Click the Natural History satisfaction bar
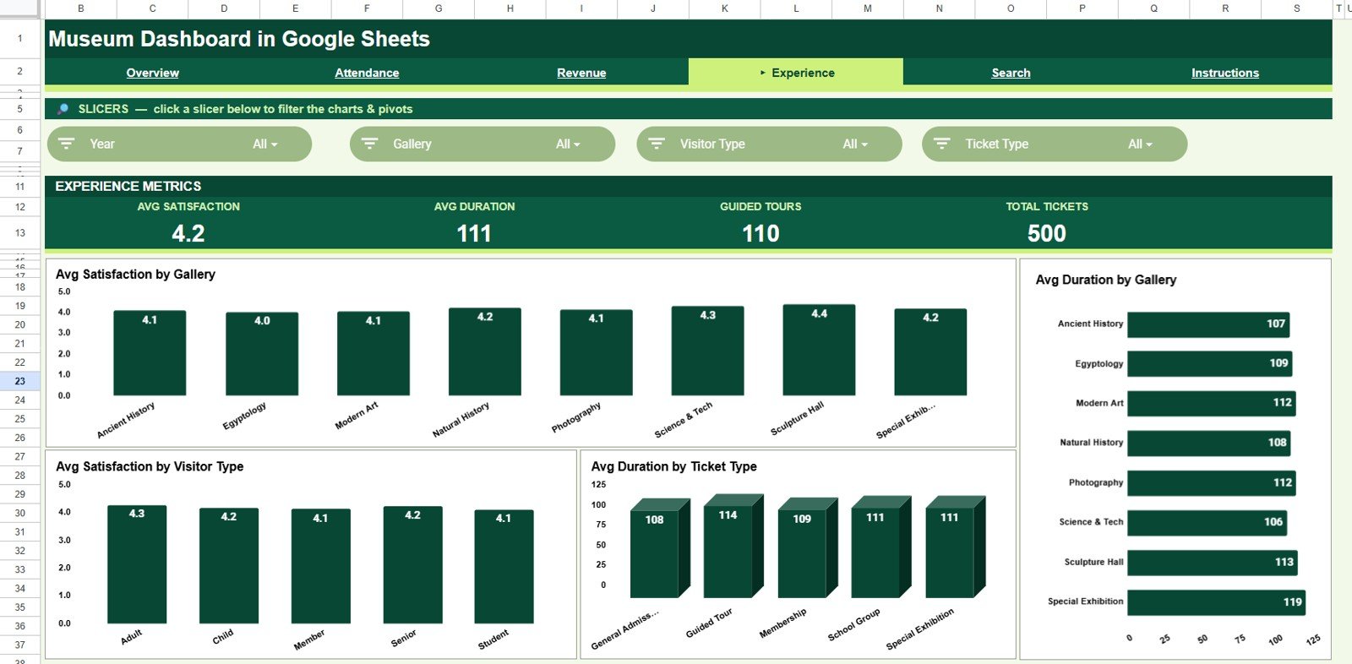 (x=485, y=351)
